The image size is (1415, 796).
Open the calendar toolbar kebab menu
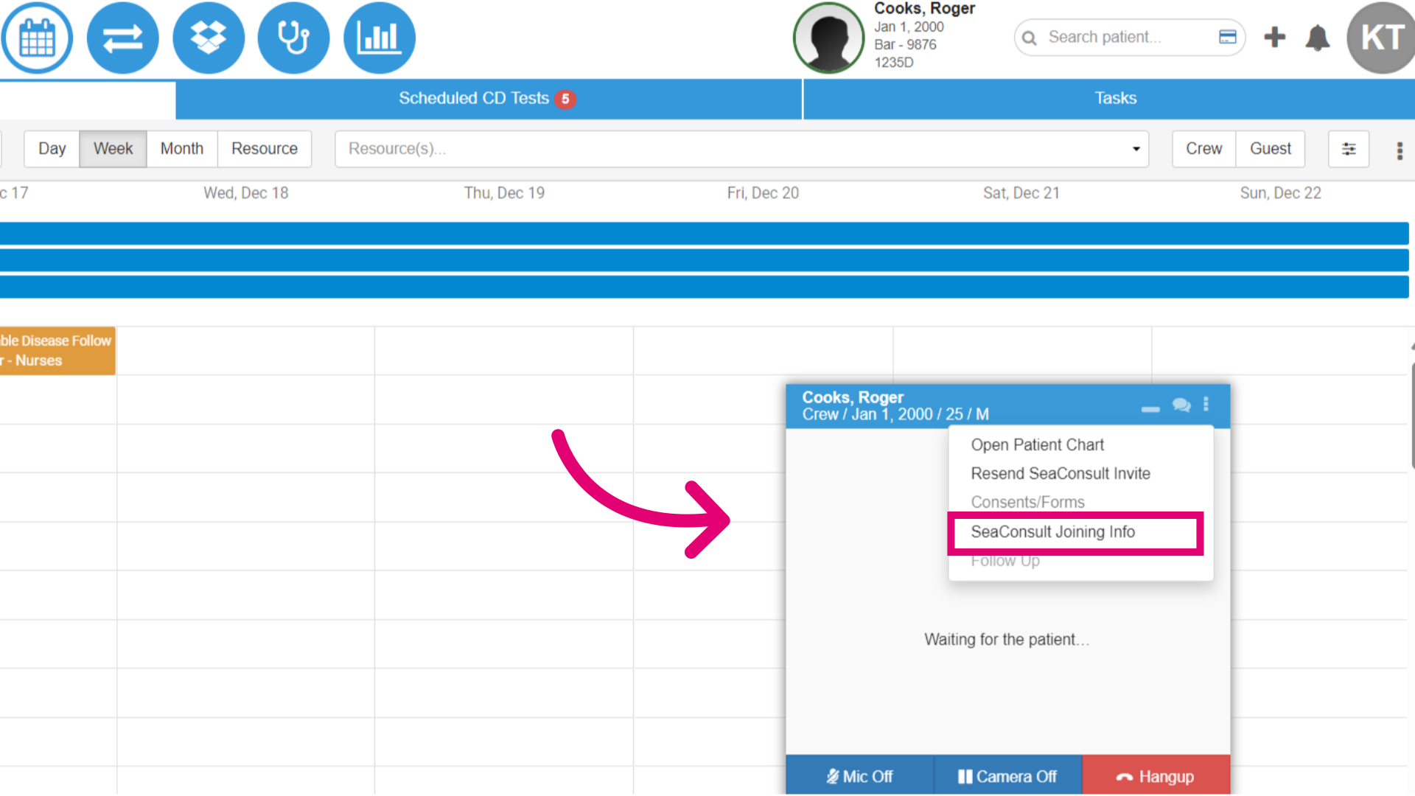pyautogui.click(x=1400, y=150)
